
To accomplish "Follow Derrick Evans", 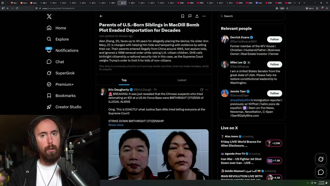I will pyautogui.click(x=275, y=39).
